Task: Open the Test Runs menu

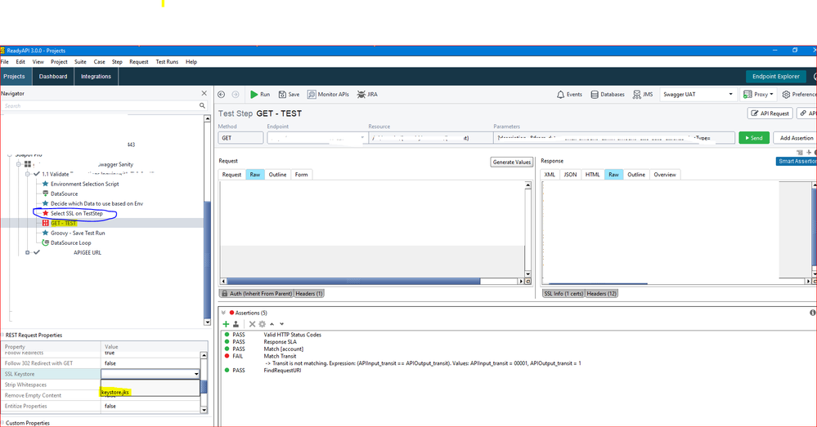Action: coord(167,62)
